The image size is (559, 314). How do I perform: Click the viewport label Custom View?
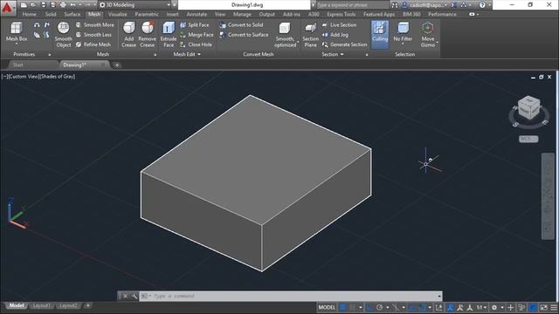[x=24, y=77]
